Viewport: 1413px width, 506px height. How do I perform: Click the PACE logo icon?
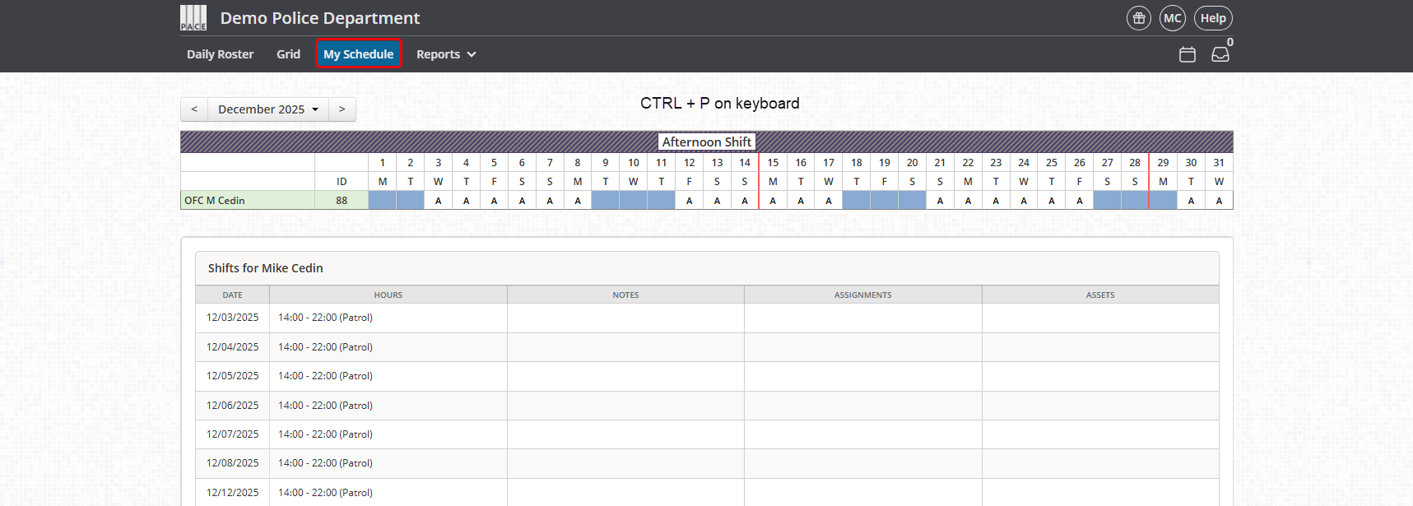click(x=193, y=18)
